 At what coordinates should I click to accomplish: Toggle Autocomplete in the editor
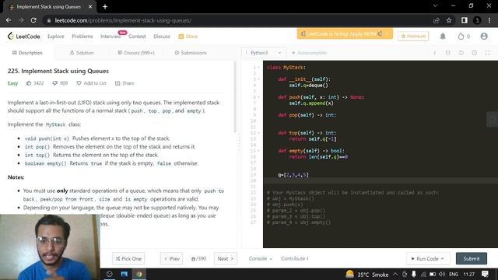coord(309,53)
